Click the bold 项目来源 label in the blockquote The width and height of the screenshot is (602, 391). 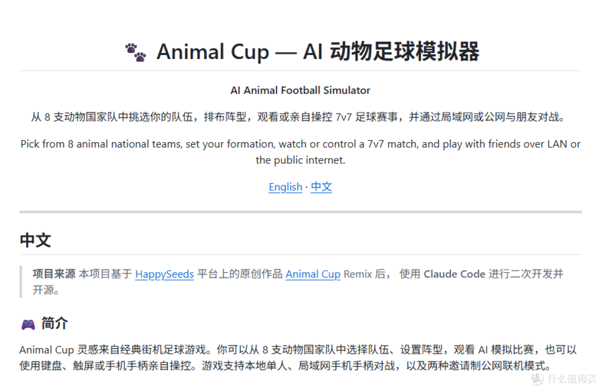coord(54,274)
